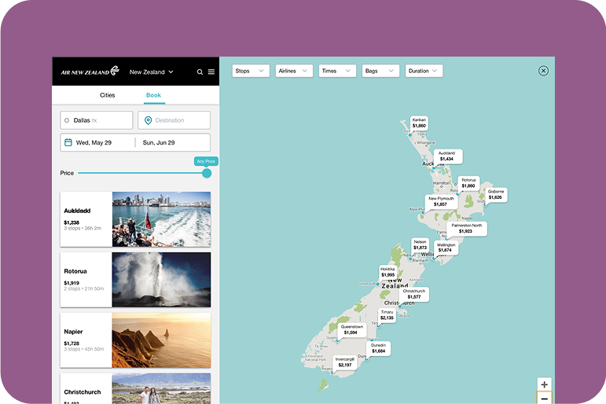Viewport: 606px width, 404px height.
Task: Click the Any Price tooltip label
Action: [x=206, y=161]
